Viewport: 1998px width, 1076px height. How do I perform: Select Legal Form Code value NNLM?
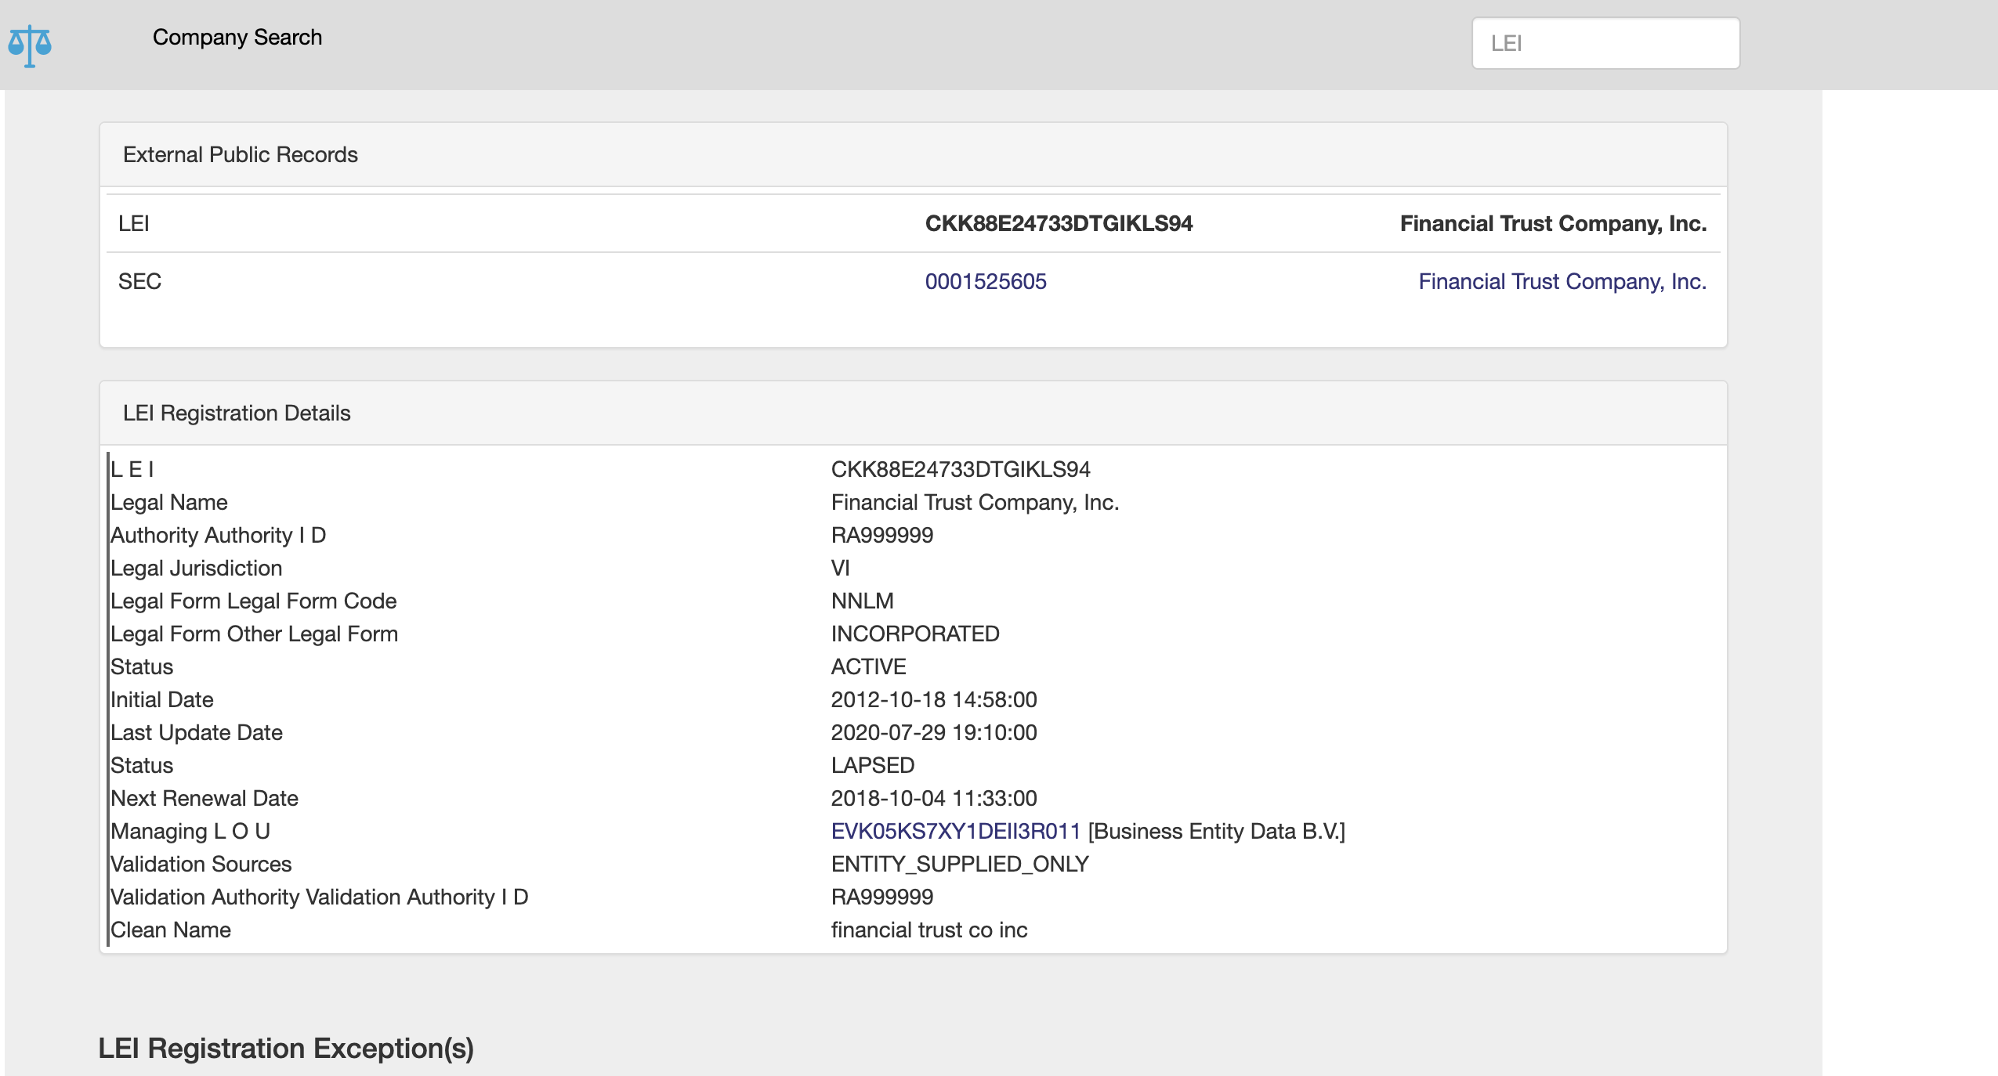pyautogui.click(x=863, y=601)
